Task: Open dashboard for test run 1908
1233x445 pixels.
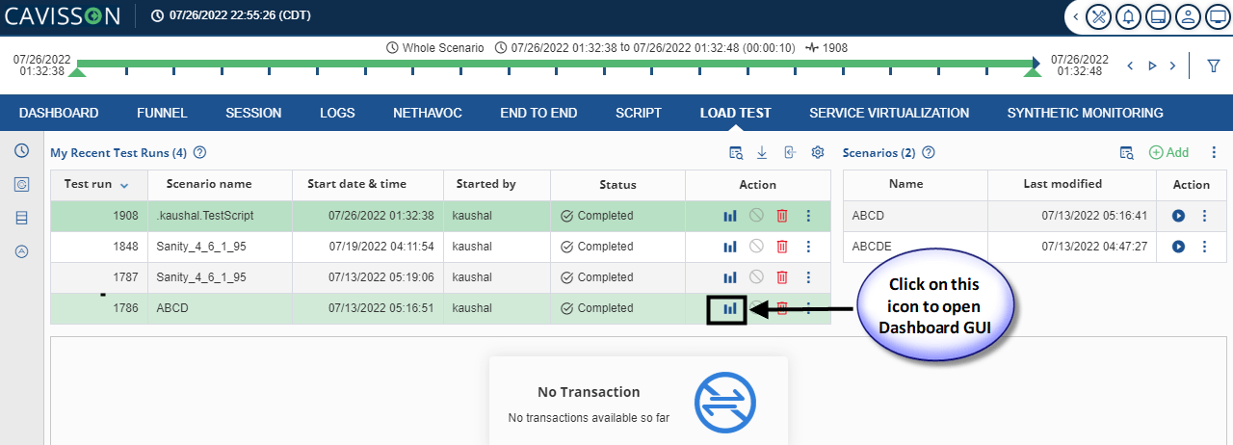Action: point(730,216)
